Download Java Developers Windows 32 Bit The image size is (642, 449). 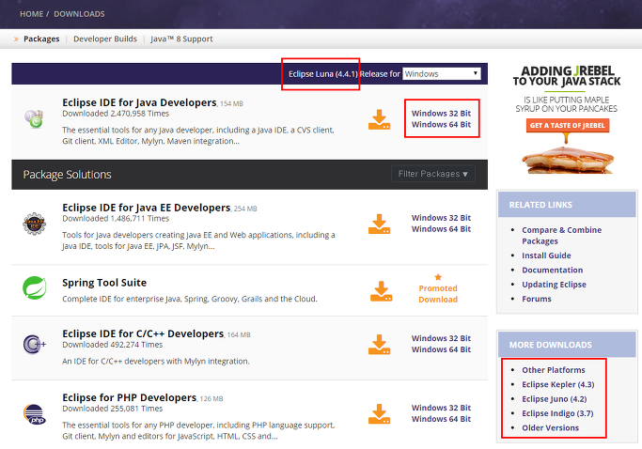(441, 114)
